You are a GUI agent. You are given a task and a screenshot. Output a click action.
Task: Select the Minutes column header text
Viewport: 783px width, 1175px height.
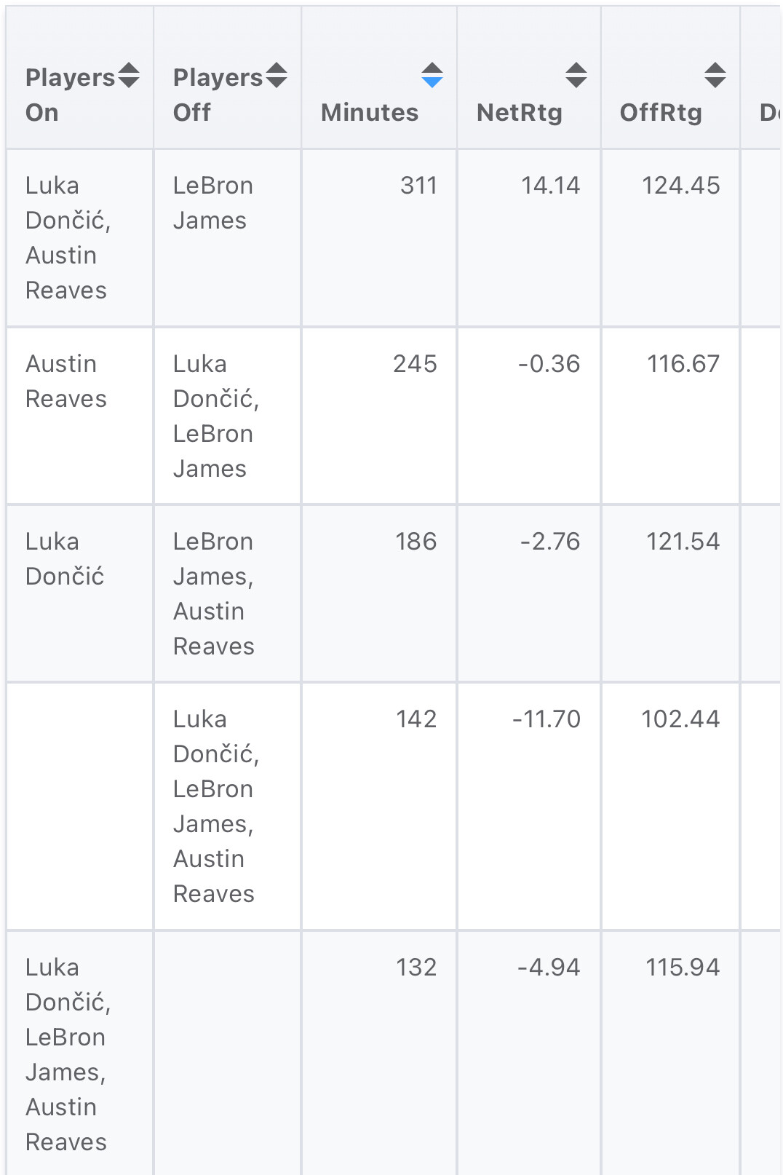coord(370,113)
